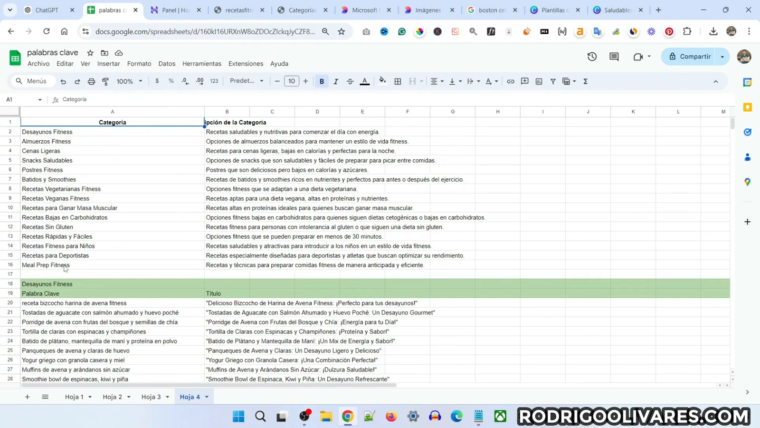Collapse the toolbar with the chevron
The image size is (760, 428).
(715, 81)
